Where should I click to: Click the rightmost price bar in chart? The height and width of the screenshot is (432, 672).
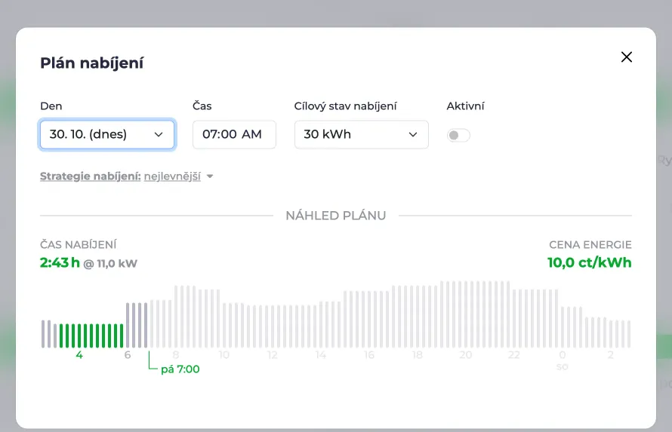(x=629, y=334)
